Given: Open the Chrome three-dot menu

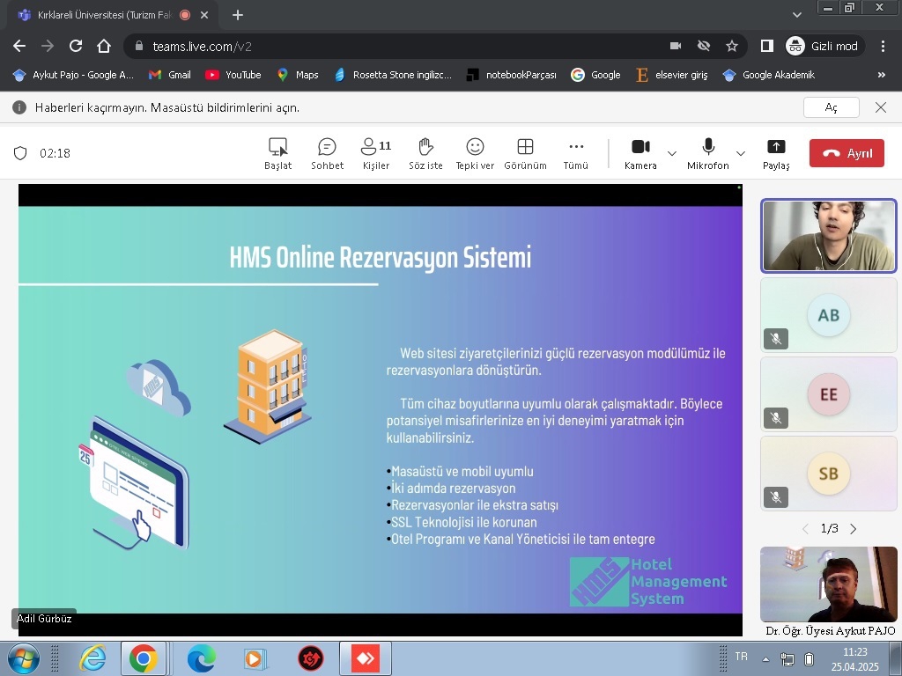Looking at the screenshot, I should (883, 46).
